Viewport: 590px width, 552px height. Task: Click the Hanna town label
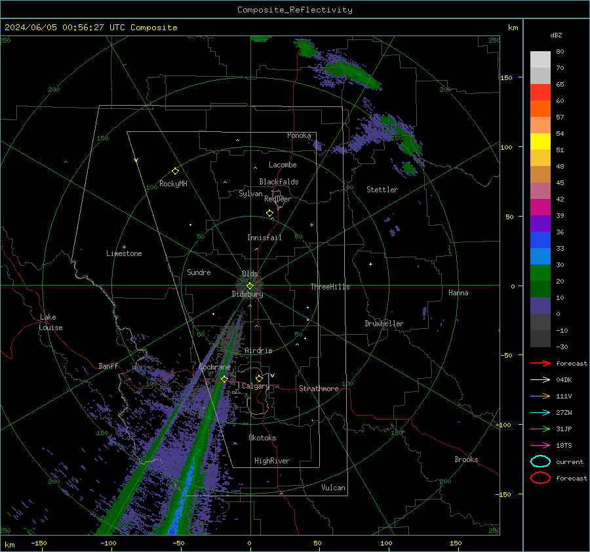click(x=458, y=293)
